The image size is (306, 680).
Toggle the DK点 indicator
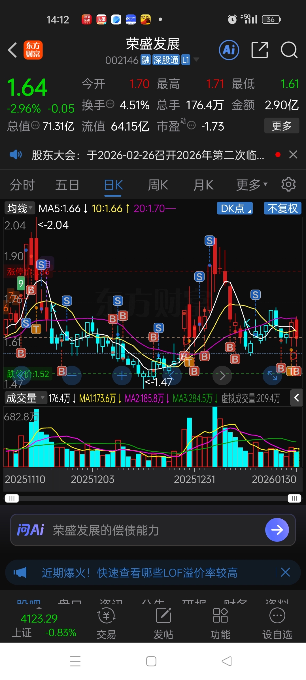pyautogui.click(x=235, y=208)
